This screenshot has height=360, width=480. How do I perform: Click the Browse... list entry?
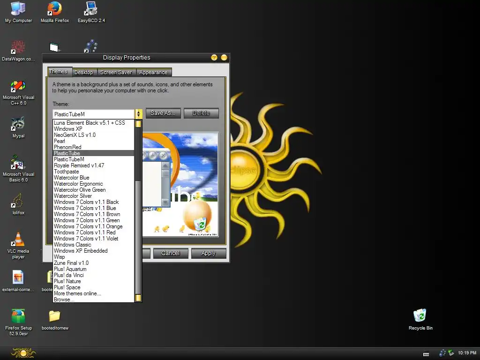tap(93, 300)
